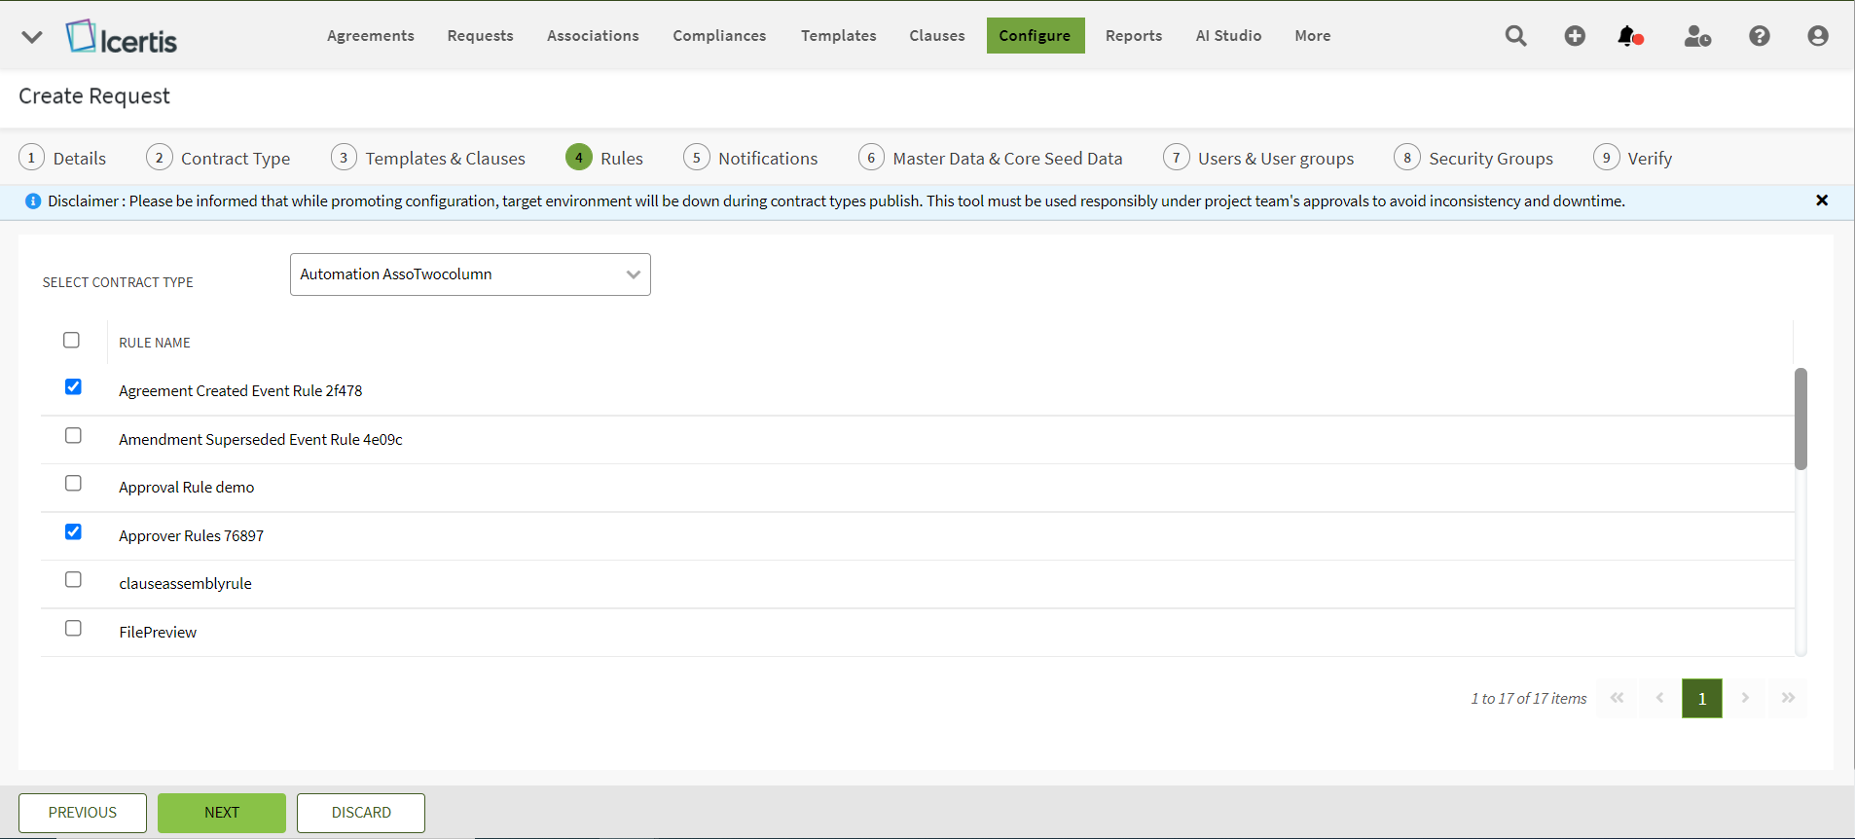Toggle the select-all Rule Name checkbox
1855x839 pixels.
pos(71,341)
